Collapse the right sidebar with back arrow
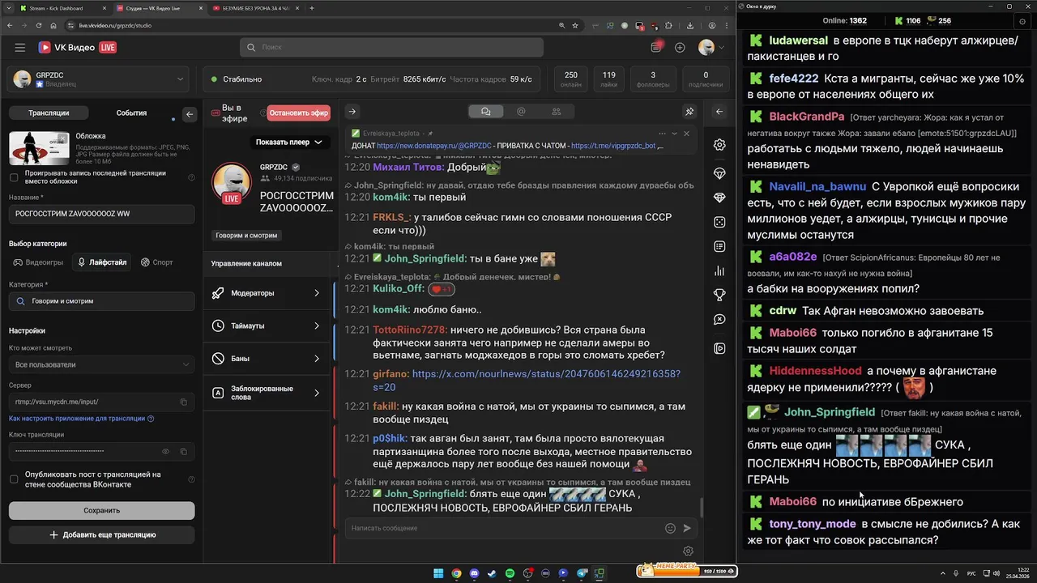The image size is (1037, 583). point(719,112)
